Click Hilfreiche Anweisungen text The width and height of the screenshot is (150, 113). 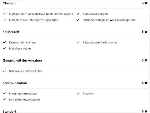(24, 100)
